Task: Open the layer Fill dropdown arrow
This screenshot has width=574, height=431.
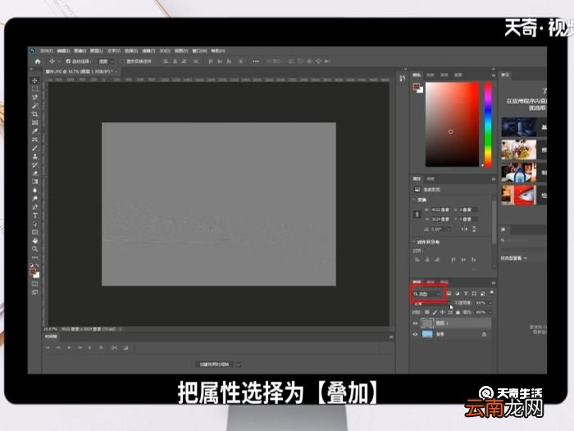Action: click(490, 312)
